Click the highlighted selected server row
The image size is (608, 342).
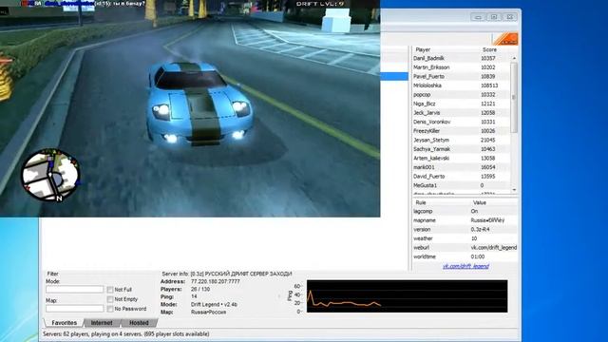click(394, 76)
